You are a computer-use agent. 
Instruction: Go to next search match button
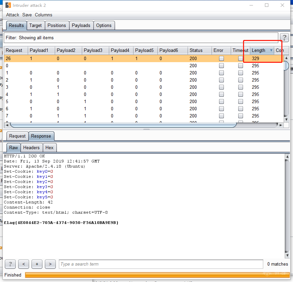click(50, 264)
